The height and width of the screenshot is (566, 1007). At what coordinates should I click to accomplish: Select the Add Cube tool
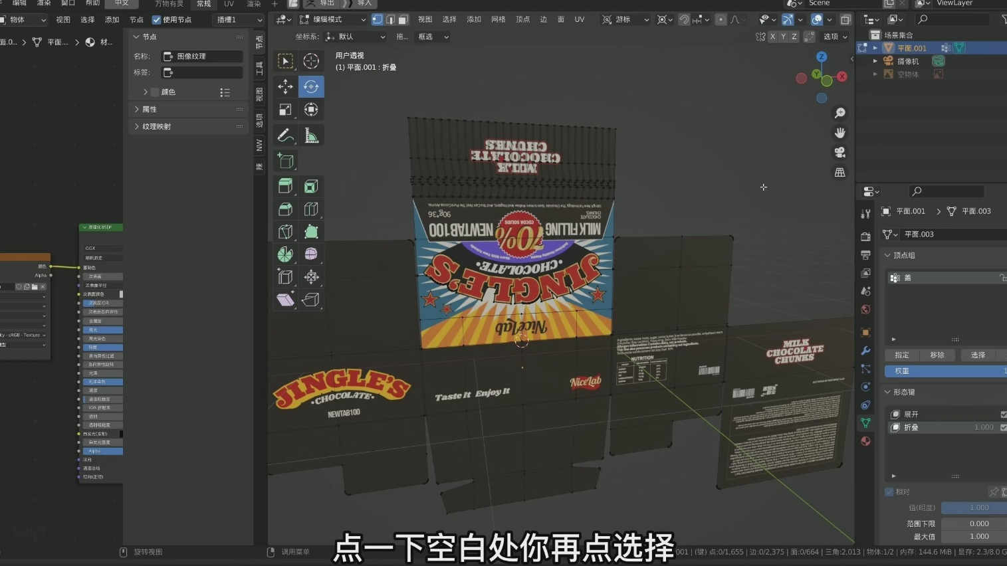click(x=285, y=161)
